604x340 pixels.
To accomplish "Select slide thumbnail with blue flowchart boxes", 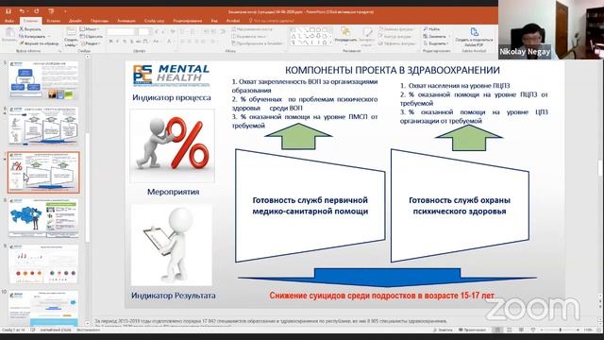I will pos(43,80).
